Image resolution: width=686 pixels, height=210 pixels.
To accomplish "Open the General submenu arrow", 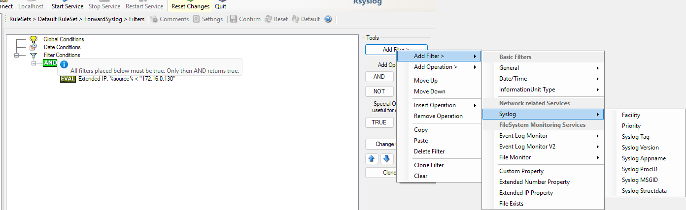I will [598, 68].
